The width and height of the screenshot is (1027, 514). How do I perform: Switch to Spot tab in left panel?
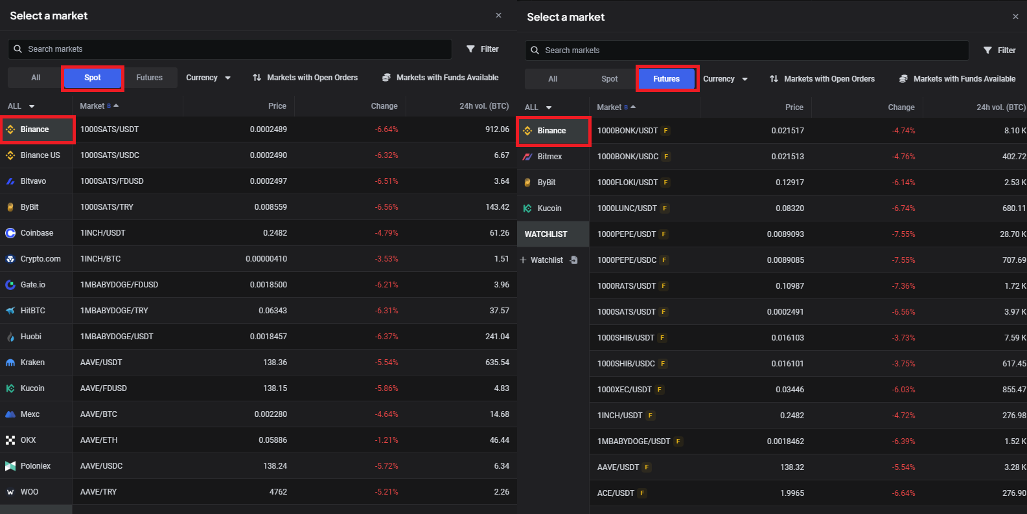tap(93, 78)
